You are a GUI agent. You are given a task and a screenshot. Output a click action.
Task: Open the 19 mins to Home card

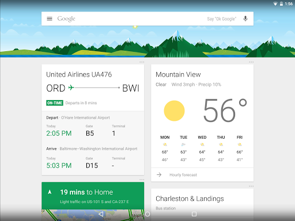(93, 196)
